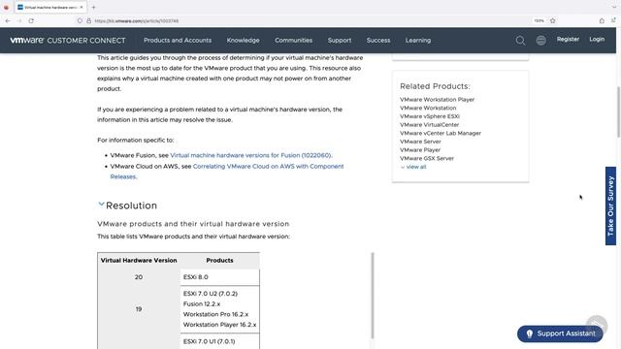The width and height of the screenshot is (621, 349).
Task: Select VMware Workstation Player product
Action: (x=437, y=100)
